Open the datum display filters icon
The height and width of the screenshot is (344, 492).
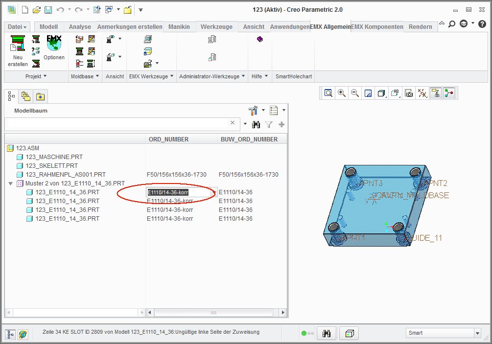(422, 93)
